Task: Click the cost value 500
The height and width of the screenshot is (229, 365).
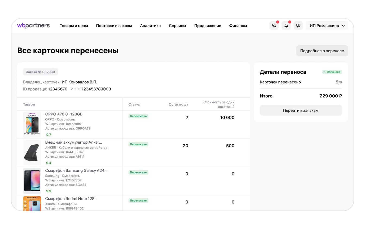Action: coord(230,146)
